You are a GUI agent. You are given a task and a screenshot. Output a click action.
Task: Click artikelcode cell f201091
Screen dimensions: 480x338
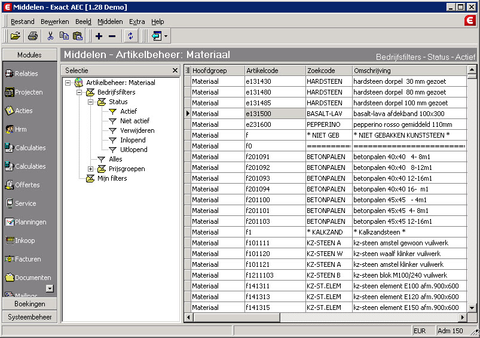275,157
